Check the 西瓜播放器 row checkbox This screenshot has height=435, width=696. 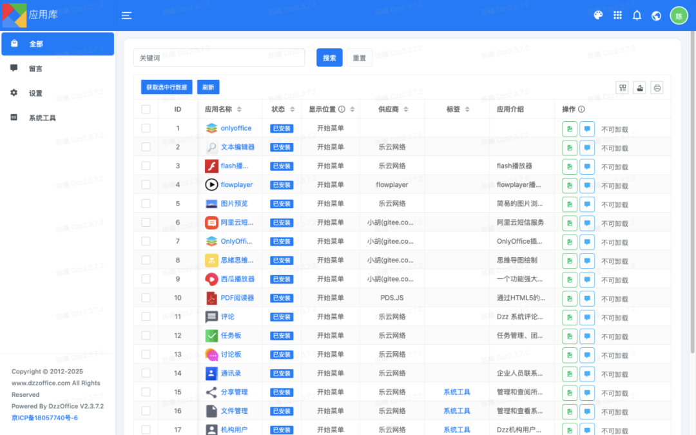[x=146, y=279]
